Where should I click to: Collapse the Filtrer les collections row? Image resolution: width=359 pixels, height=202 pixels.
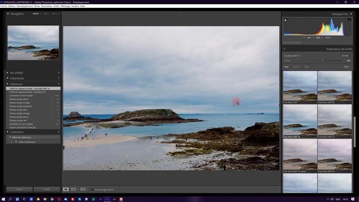(10, 137)
